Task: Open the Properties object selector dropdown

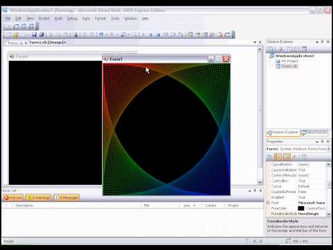Action: [328, 149]
